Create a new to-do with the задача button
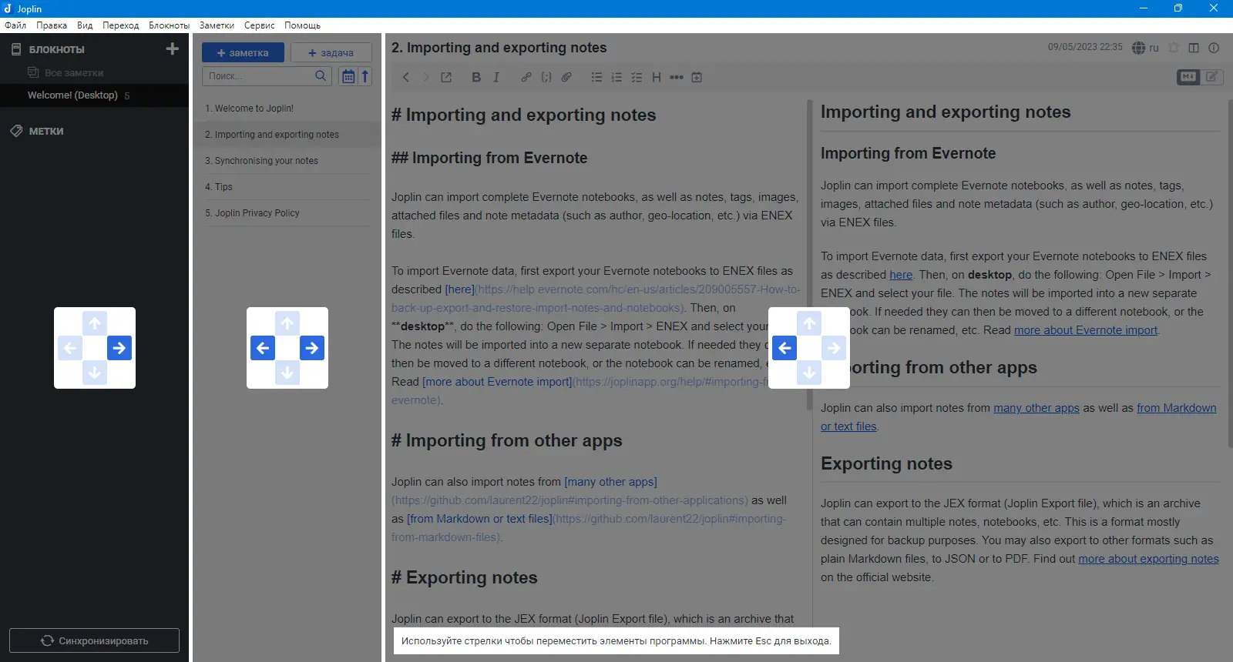The image size is (1233, 662). pos(331,52)
